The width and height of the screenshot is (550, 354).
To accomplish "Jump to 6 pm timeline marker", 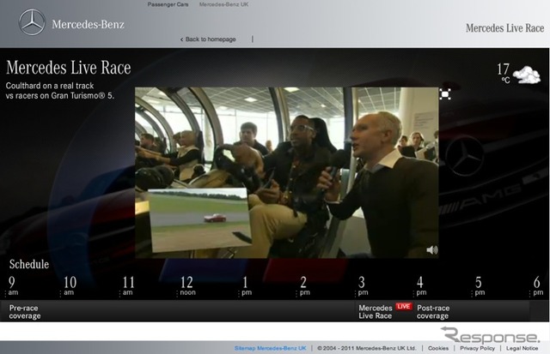I will 538,285.
